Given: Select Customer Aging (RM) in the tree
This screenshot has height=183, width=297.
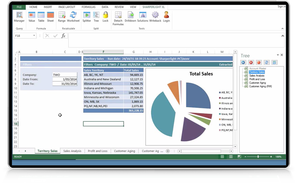Looking at the screenshot, I should 260,87.
